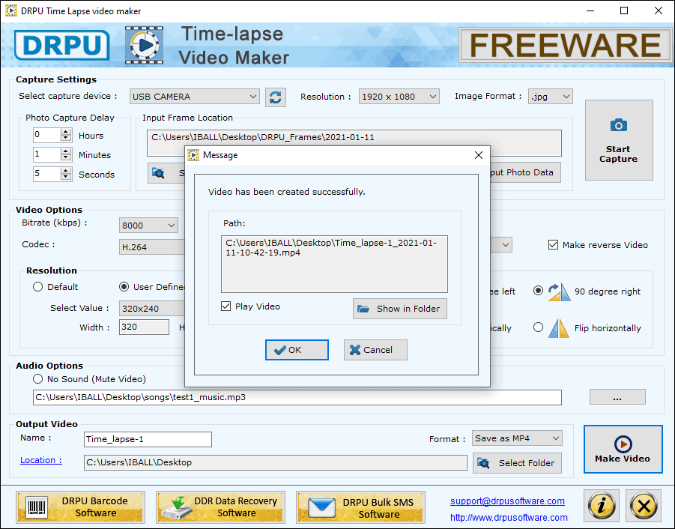Click the output video Name field

[x=148, y=440]
